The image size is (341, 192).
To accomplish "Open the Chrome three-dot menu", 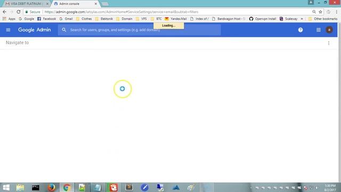I will pos(336,12).
